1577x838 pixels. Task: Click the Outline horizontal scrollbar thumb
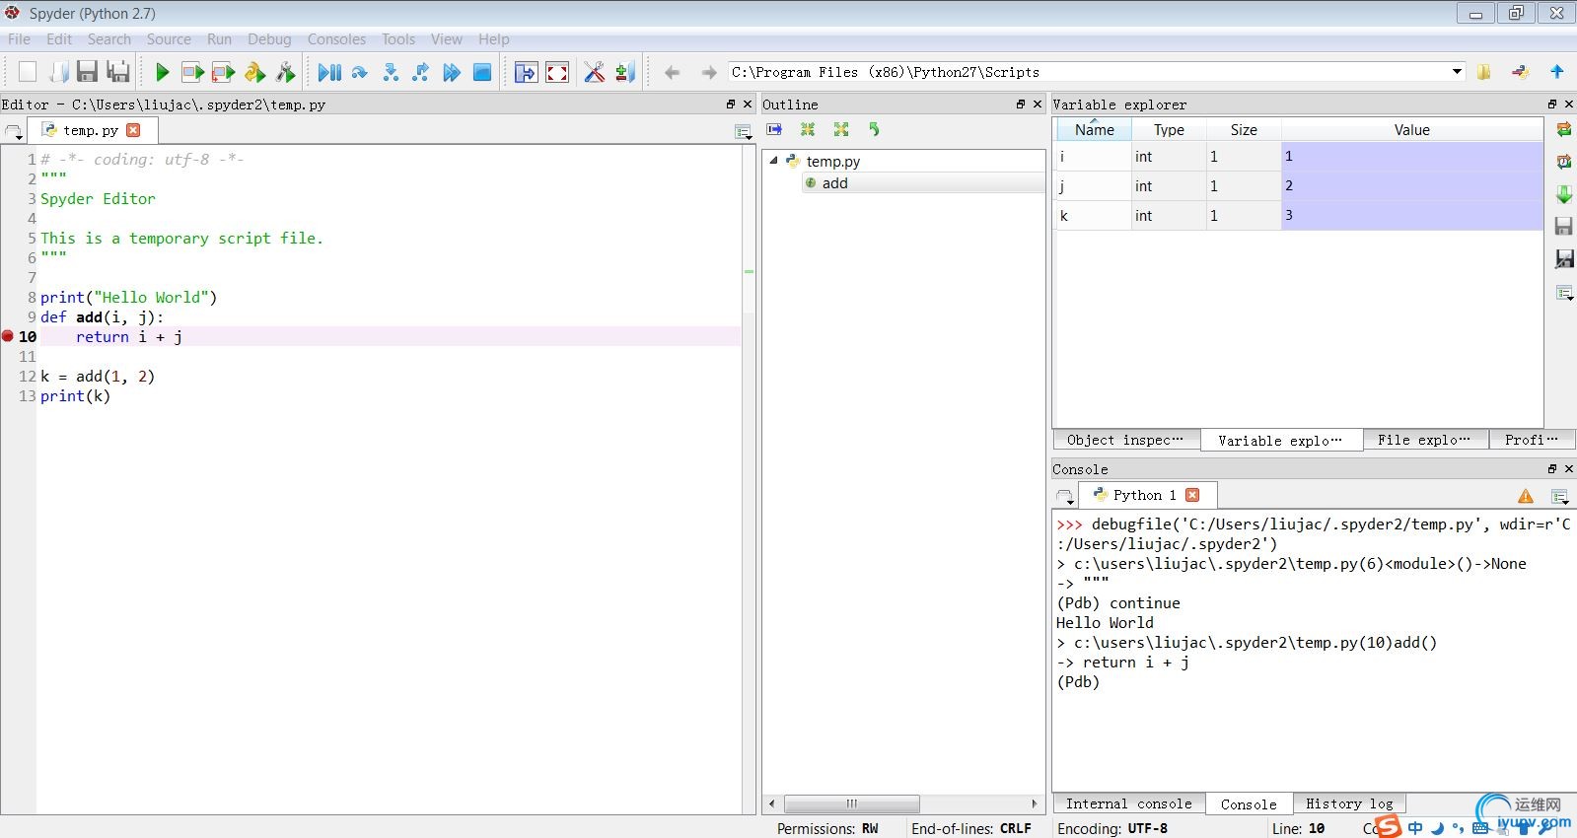pos(851,803)
